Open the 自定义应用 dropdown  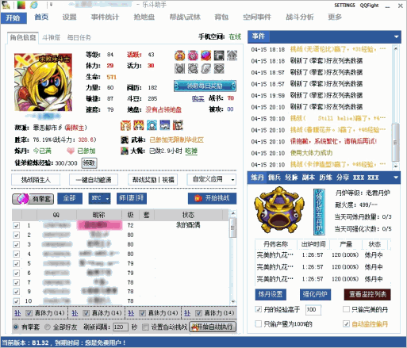tap(212, 180)
